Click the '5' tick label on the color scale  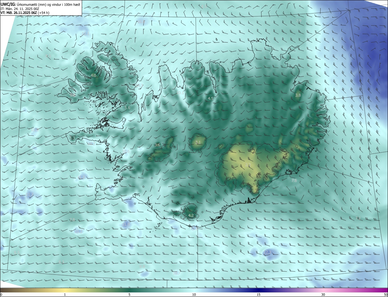click(129, 295)
